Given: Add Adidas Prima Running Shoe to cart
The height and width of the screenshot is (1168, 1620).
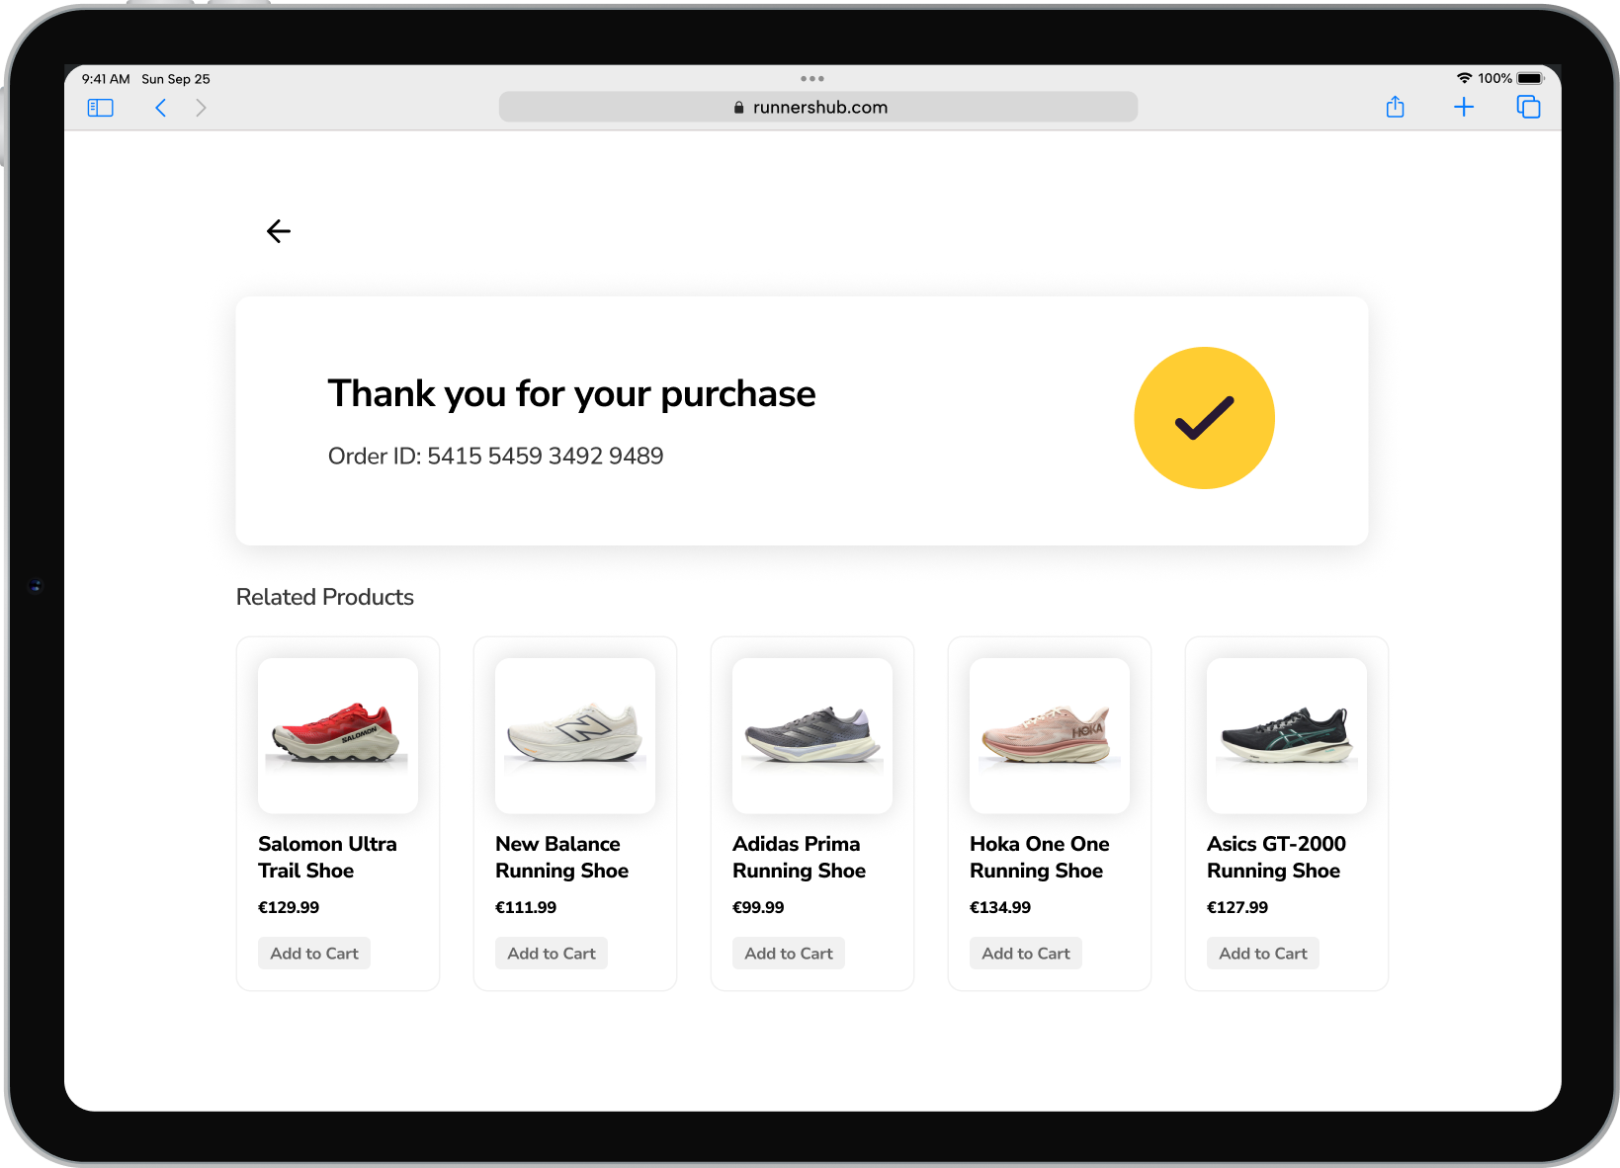Looking at the screenshot, I should [789, 954].
